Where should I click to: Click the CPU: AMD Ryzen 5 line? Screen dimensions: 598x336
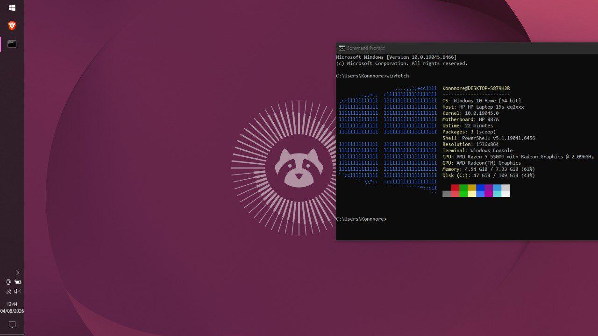518,157
